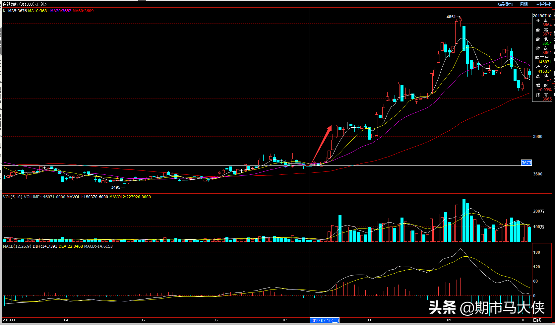
Task: Click the 09 month axis label
Action: tap(449, 320)
